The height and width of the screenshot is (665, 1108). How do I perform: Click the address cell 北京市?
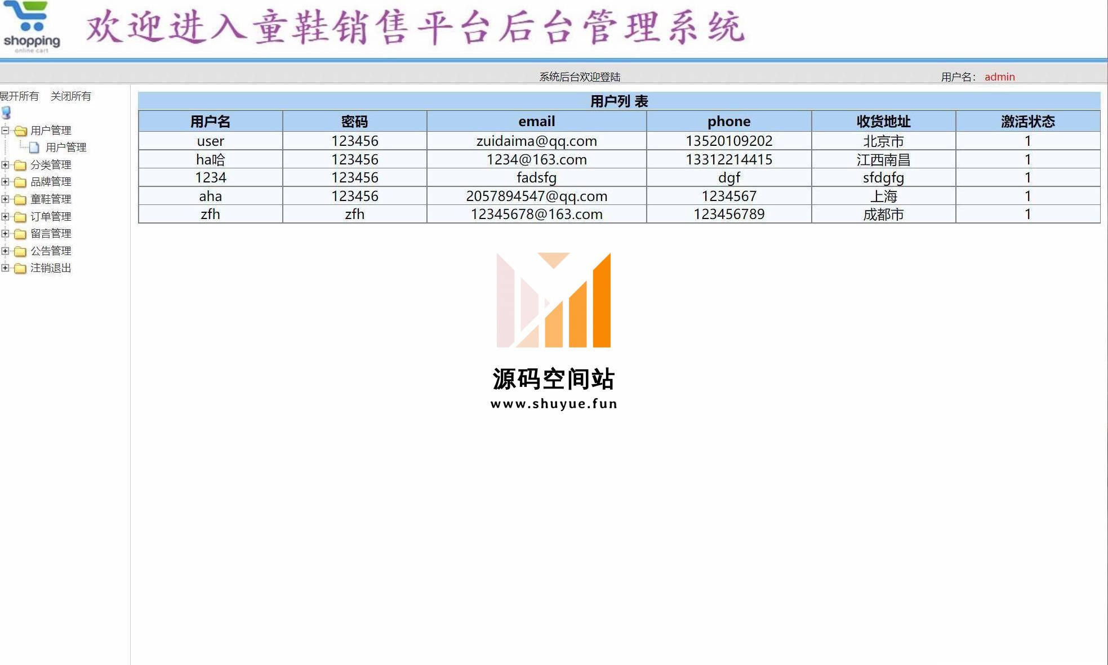coord(883,141)
